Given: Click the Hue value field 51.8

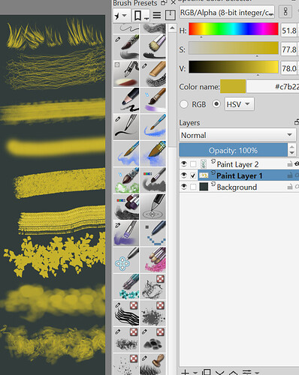Looking at the screenshot, I should [290, 31].
